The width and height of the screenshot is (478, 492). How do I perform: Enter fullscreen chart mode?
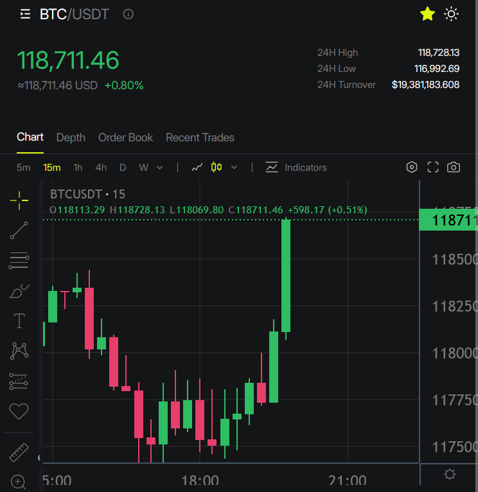[x=433, y=167]
